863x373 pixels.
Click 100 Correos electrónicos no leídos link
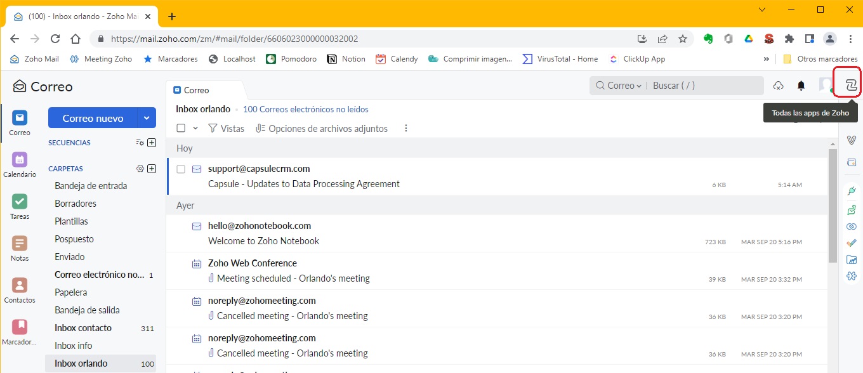pyautogui.click(x=306, y=109)
